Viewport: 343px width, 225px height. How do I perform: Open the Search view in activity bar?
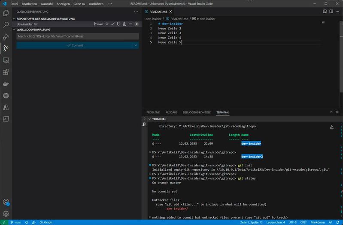(6, 25)
